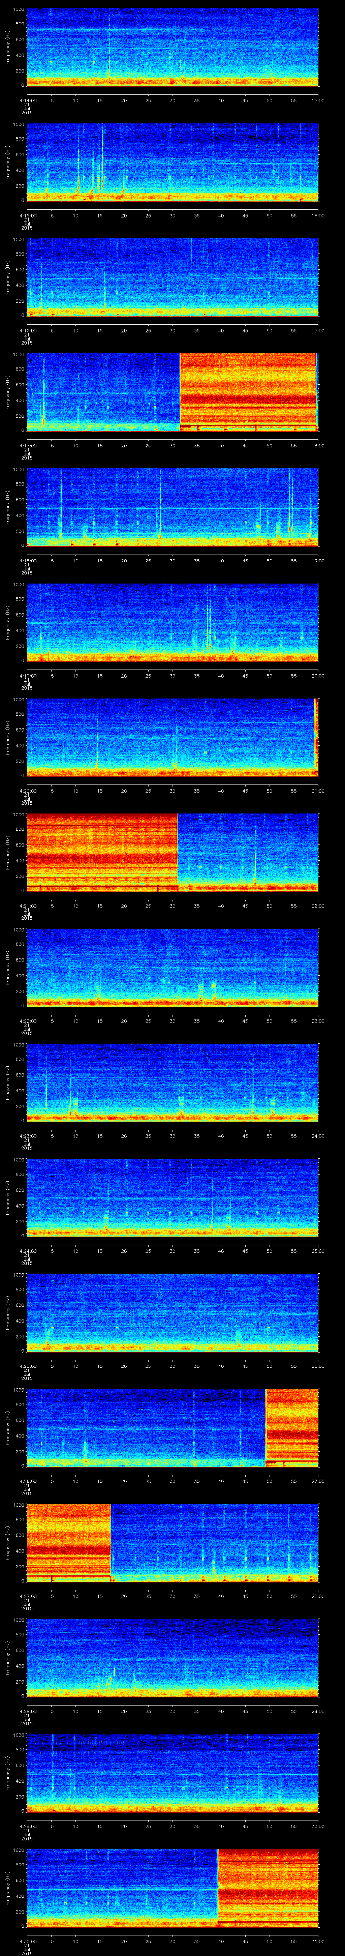
Task: Click the red noise burst in the 4:17:00 panel
Action: [248, 392]
